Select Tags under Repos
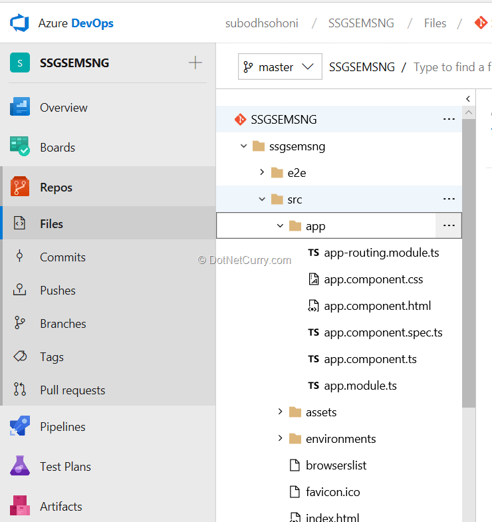492x522 pixels. 109,356
